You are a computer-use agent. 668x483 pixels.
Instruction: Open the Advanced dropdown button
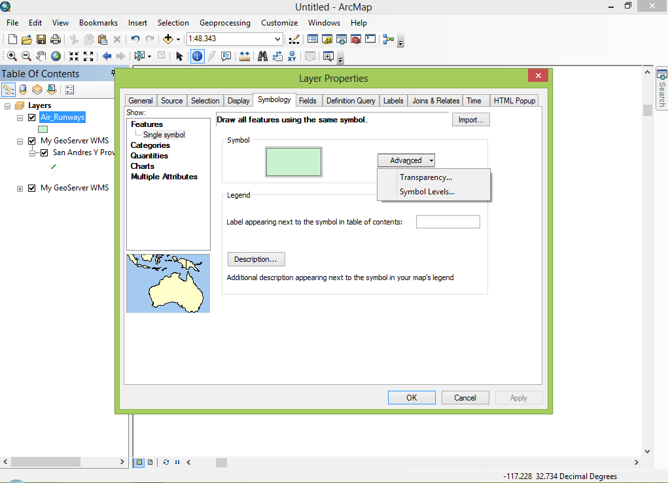pyautogui.click(x=406, y=160)
